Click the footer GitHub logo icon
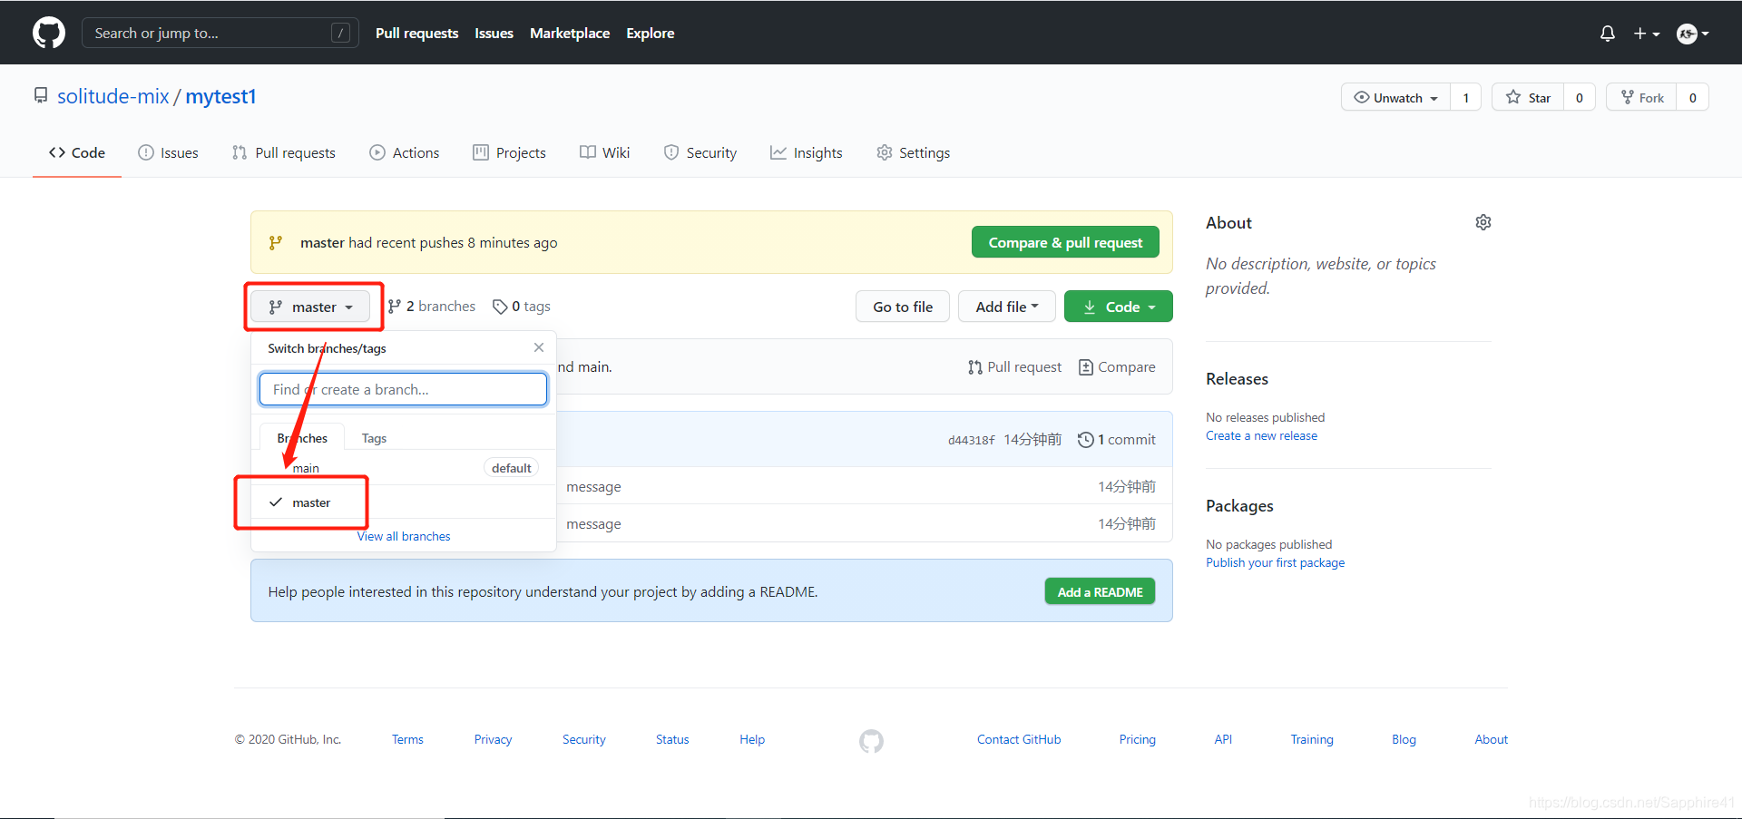Image resolution: width=1742 pixels, height=819 pixels. 871,741
